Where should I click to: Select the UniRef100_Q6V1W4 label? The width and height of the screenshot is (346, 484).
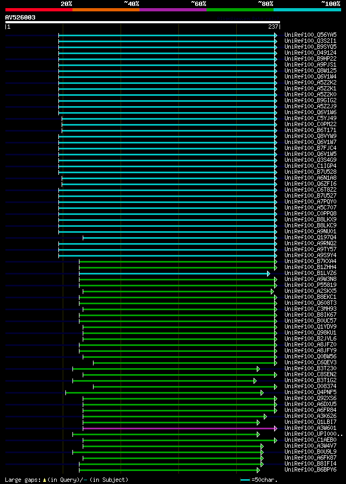tap(310, 76)
